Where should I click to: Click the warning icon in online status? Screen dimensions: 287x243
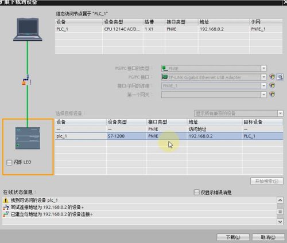pyautogui.click(x=6, y=201)
